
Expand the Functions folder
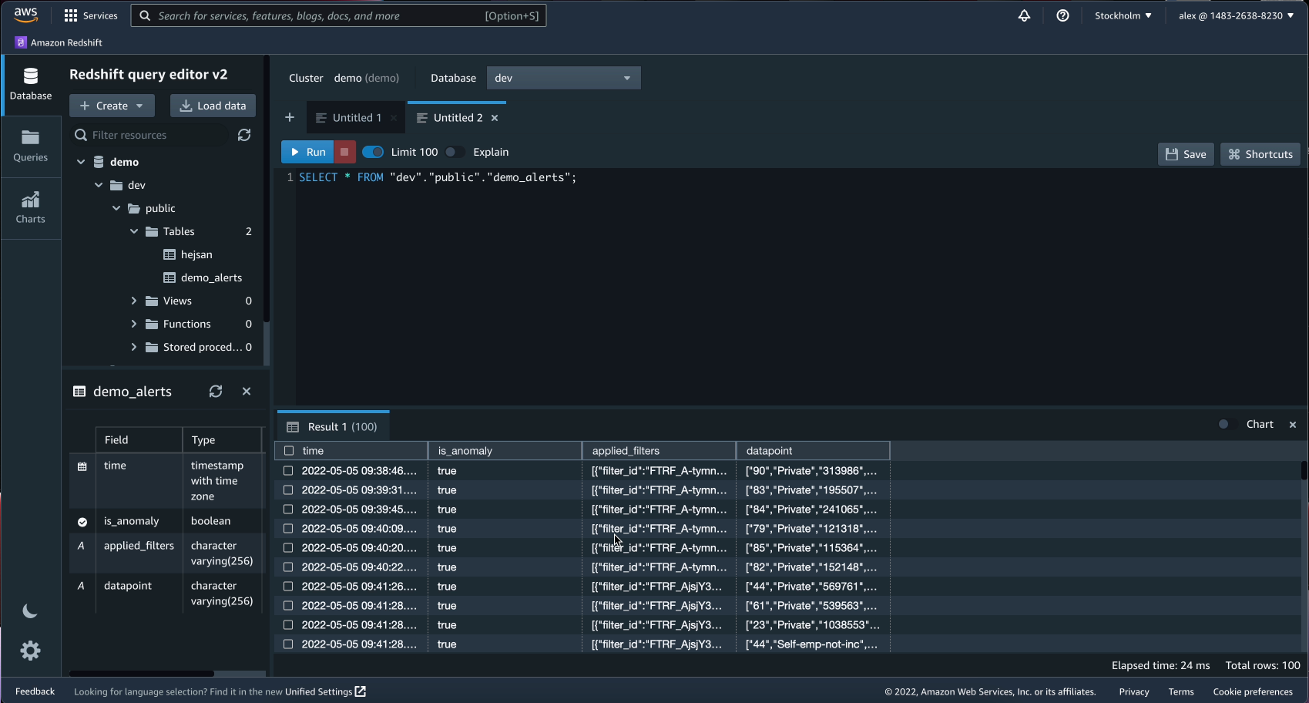pos(134,324)
